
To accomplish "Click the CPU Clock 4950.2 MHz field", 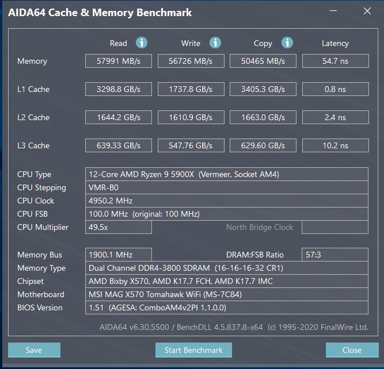I will [x=226, y=201].
